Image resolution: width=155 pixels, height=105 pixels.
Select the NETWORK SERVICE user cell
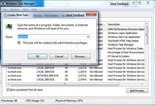tap(48, 76)
